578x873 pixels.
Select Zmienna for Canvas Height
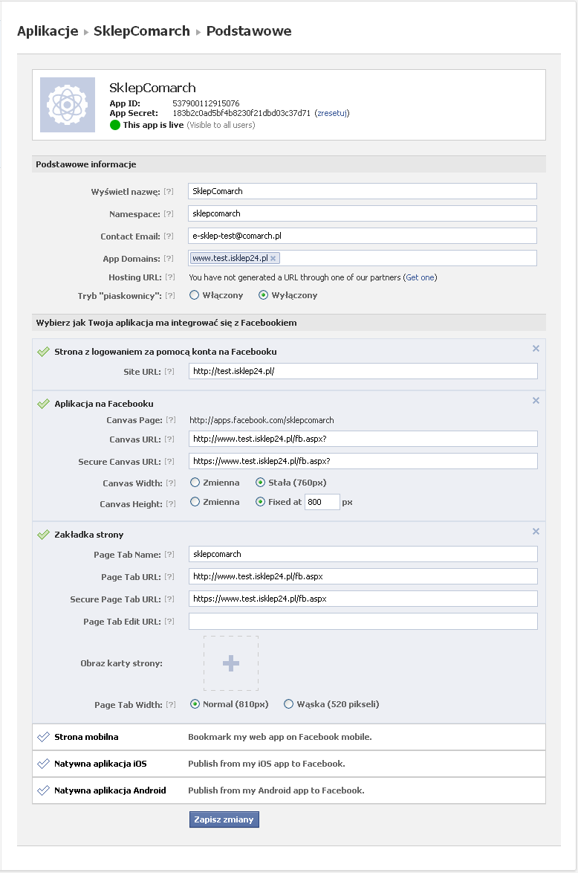click(195, 502)
